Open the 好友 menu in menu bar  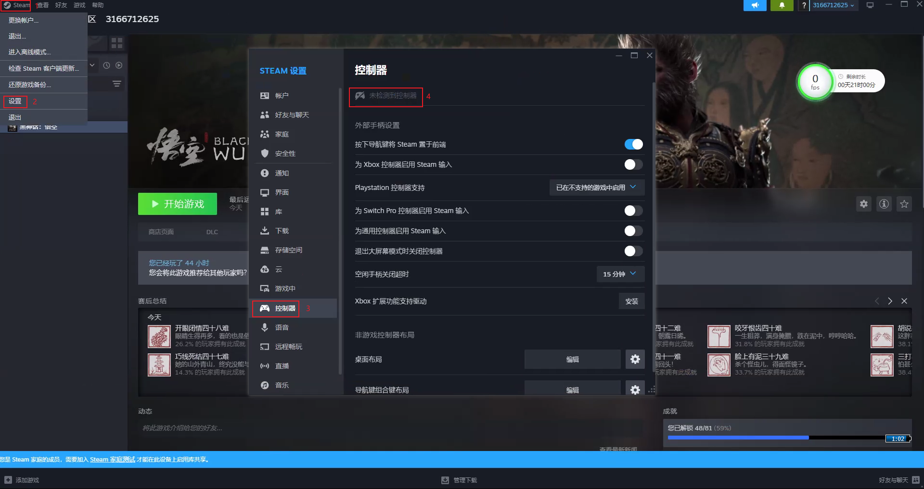point(61,5)
